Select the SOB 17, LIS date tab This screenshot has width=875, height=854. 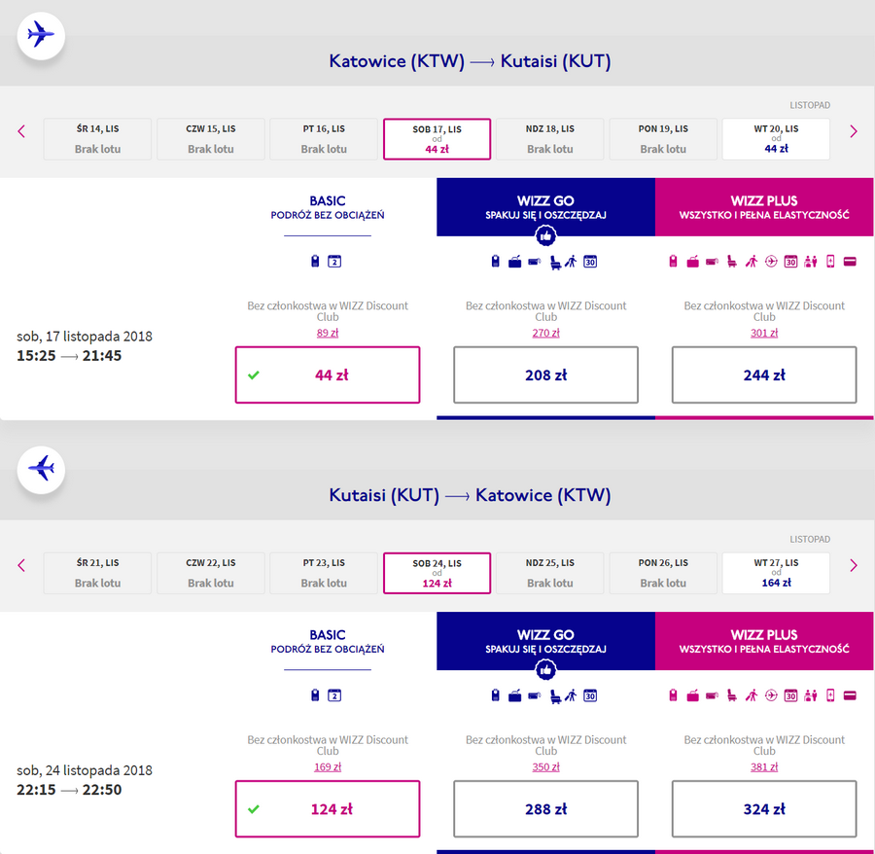pyautogui.click(x=437, y=139)
